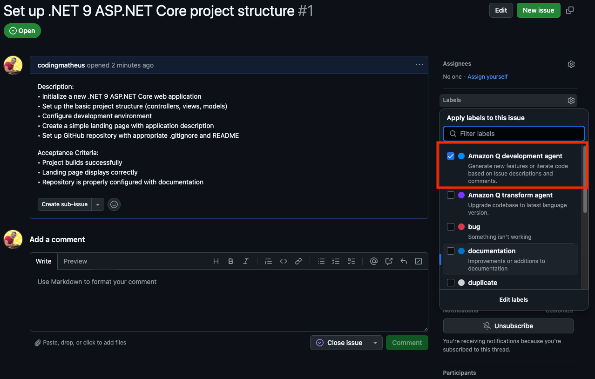This screenshot has height=379, width=595.
Task: Apply bold formatting in comment toolbar
Action: [x=230, y=261]
